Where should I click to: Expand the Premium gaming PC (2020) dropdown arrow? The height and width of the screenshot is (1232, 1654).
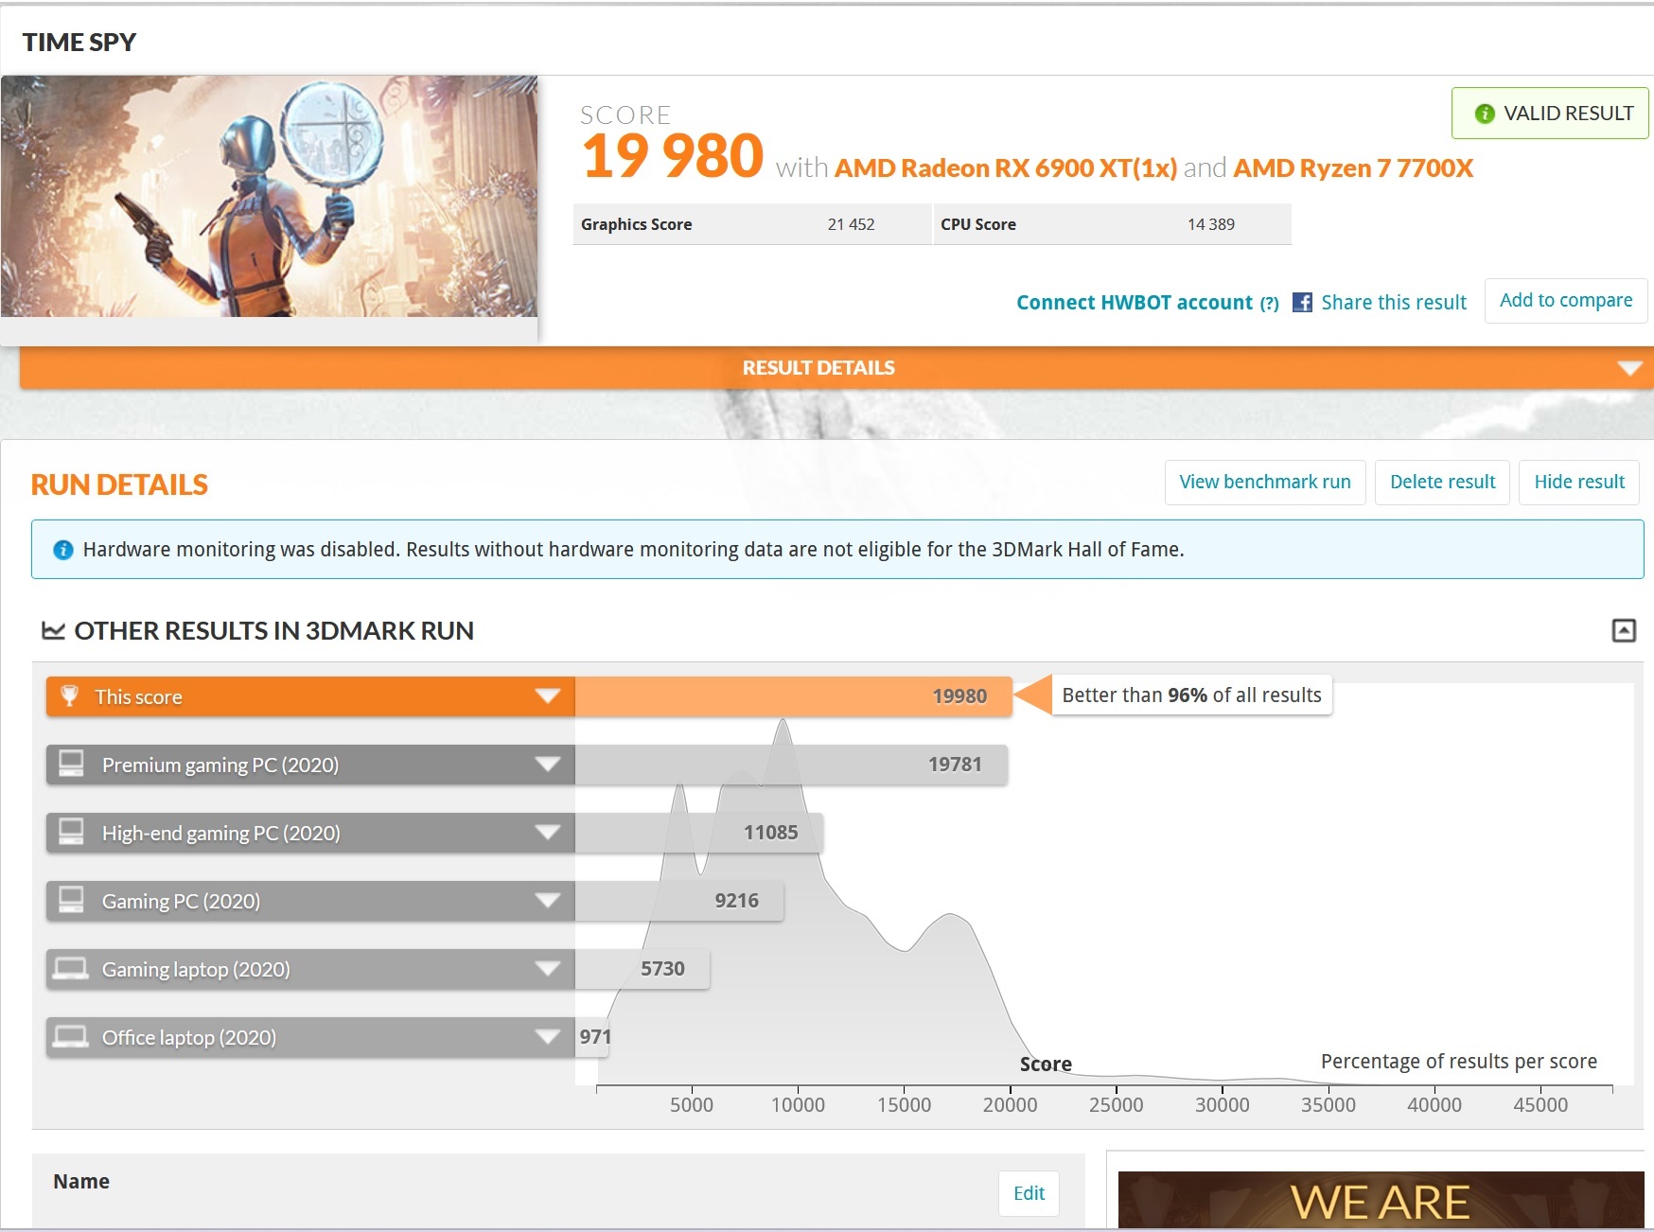(548, 765)
